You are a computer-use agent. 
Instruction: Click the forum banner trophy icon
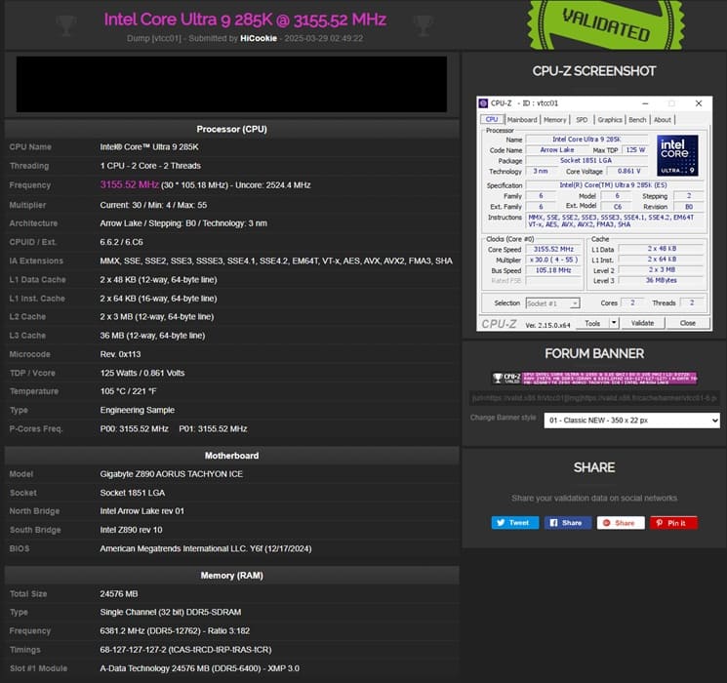498,378
